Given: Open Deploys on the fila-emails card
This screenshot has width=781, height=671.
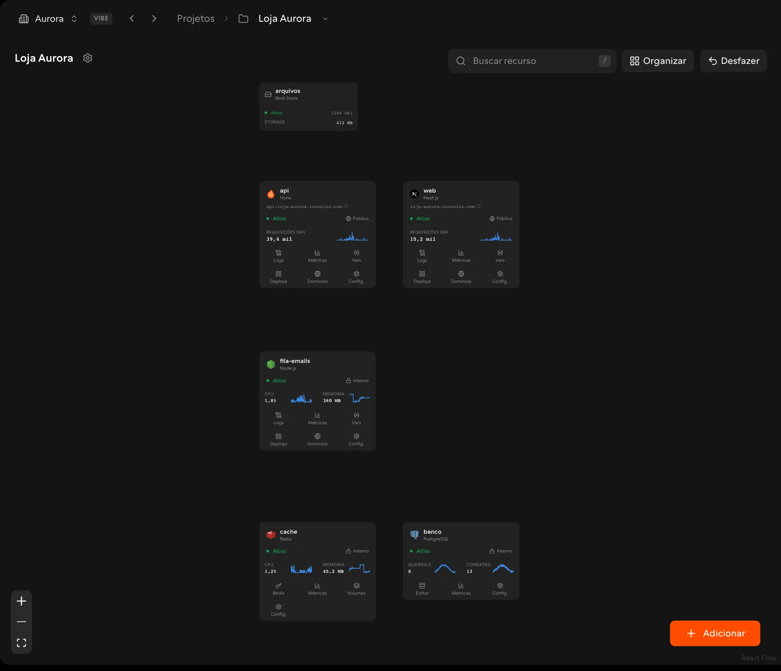Looking at the screenshot, I should click(x=279, y=440).
